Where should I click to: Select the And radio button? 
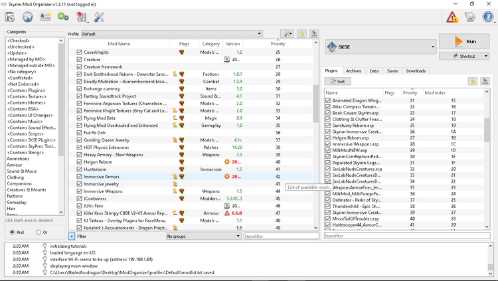click(x=13, y=232)
